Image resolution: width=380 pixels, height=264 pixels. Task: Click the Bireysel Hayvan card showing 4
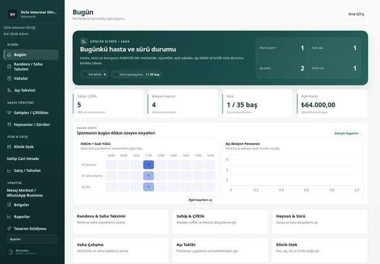tap(183, 104)
